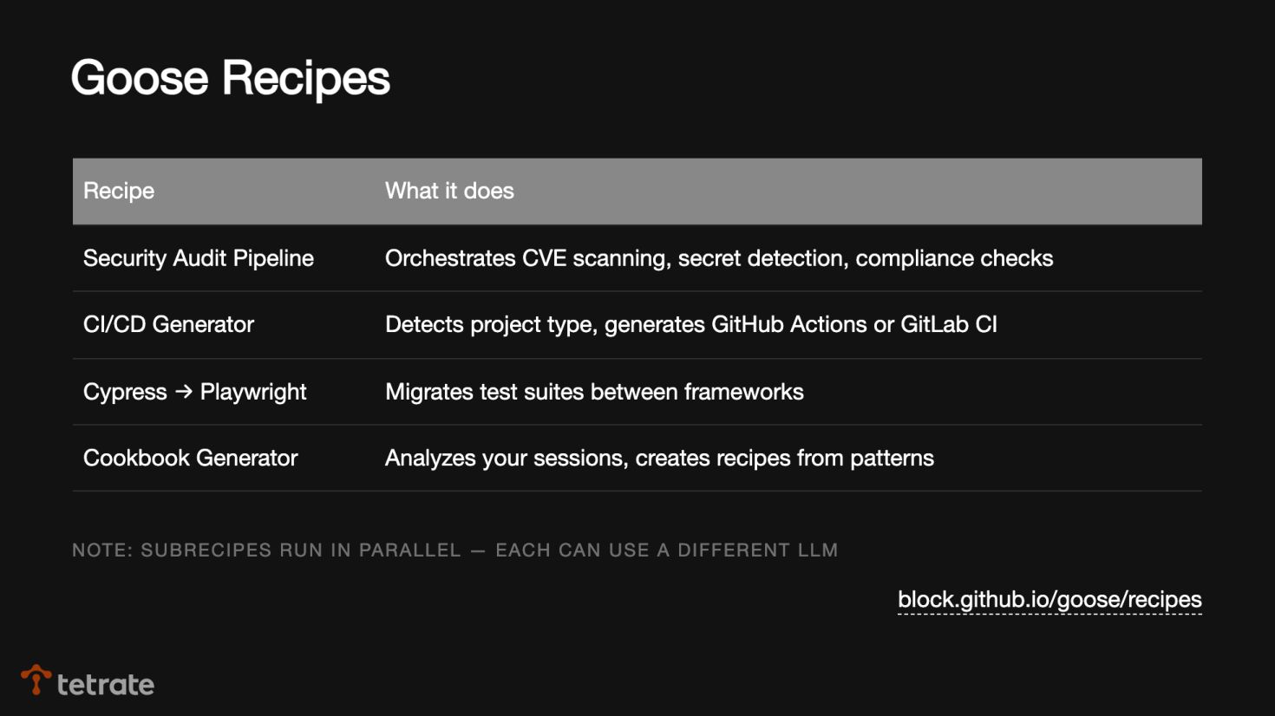Select the Cookbook Generator recipe cell
This screenshot has width=1275, height=716.
[x=191, y=458]
